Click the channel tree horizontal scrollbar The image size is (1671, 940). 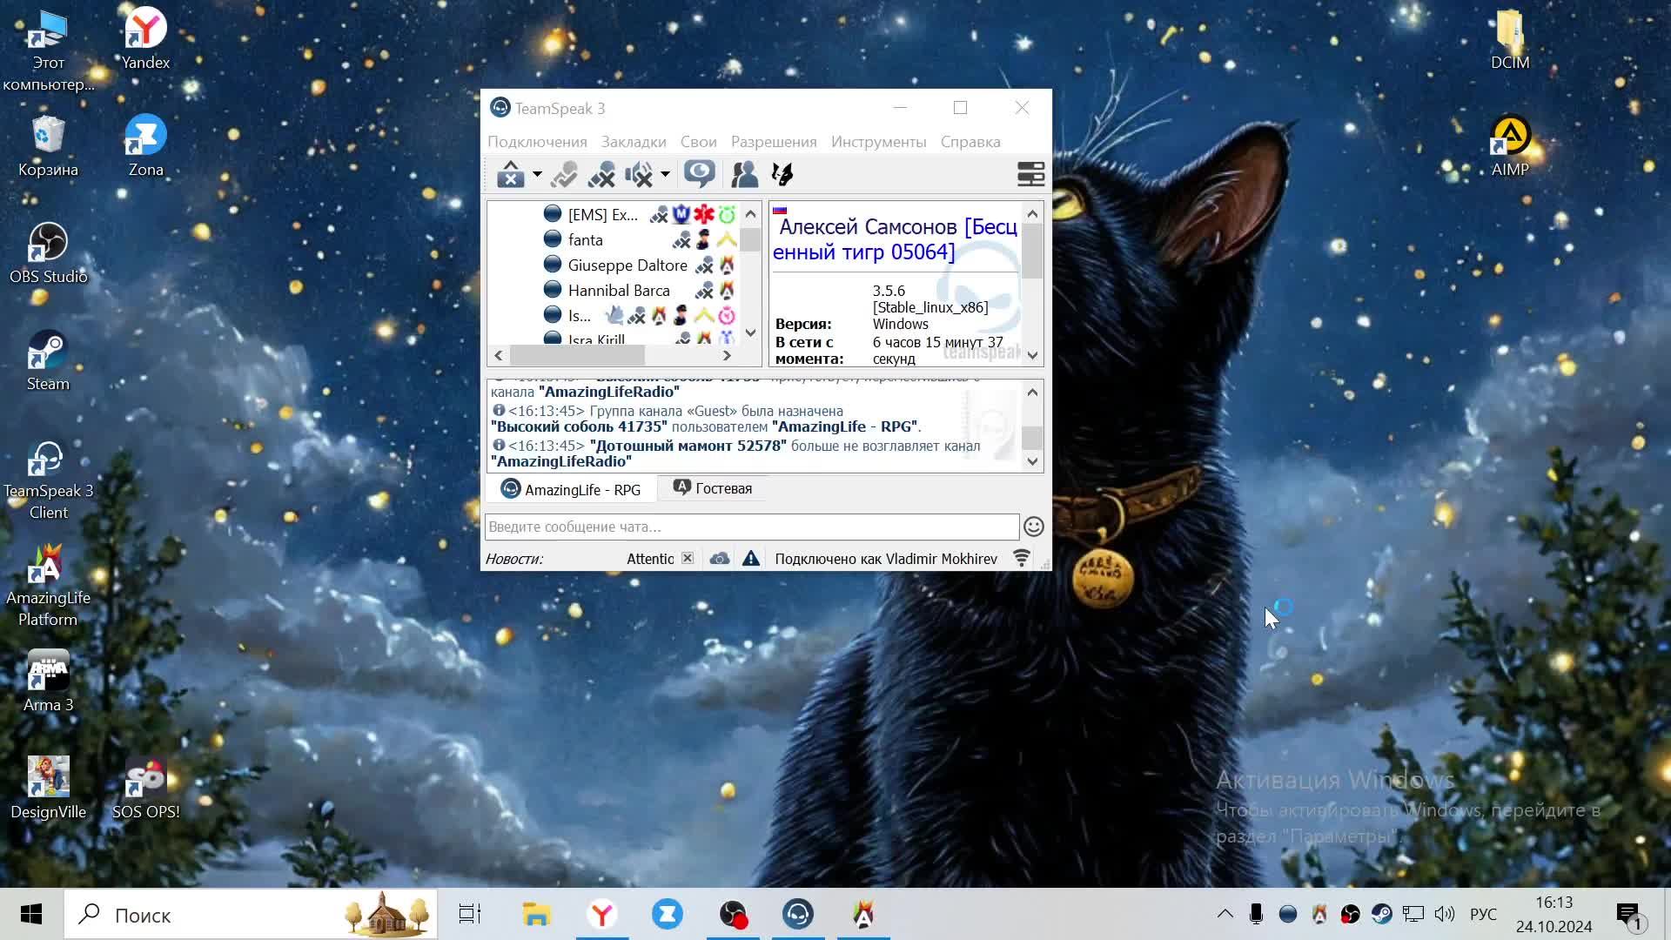coord(576,355)
